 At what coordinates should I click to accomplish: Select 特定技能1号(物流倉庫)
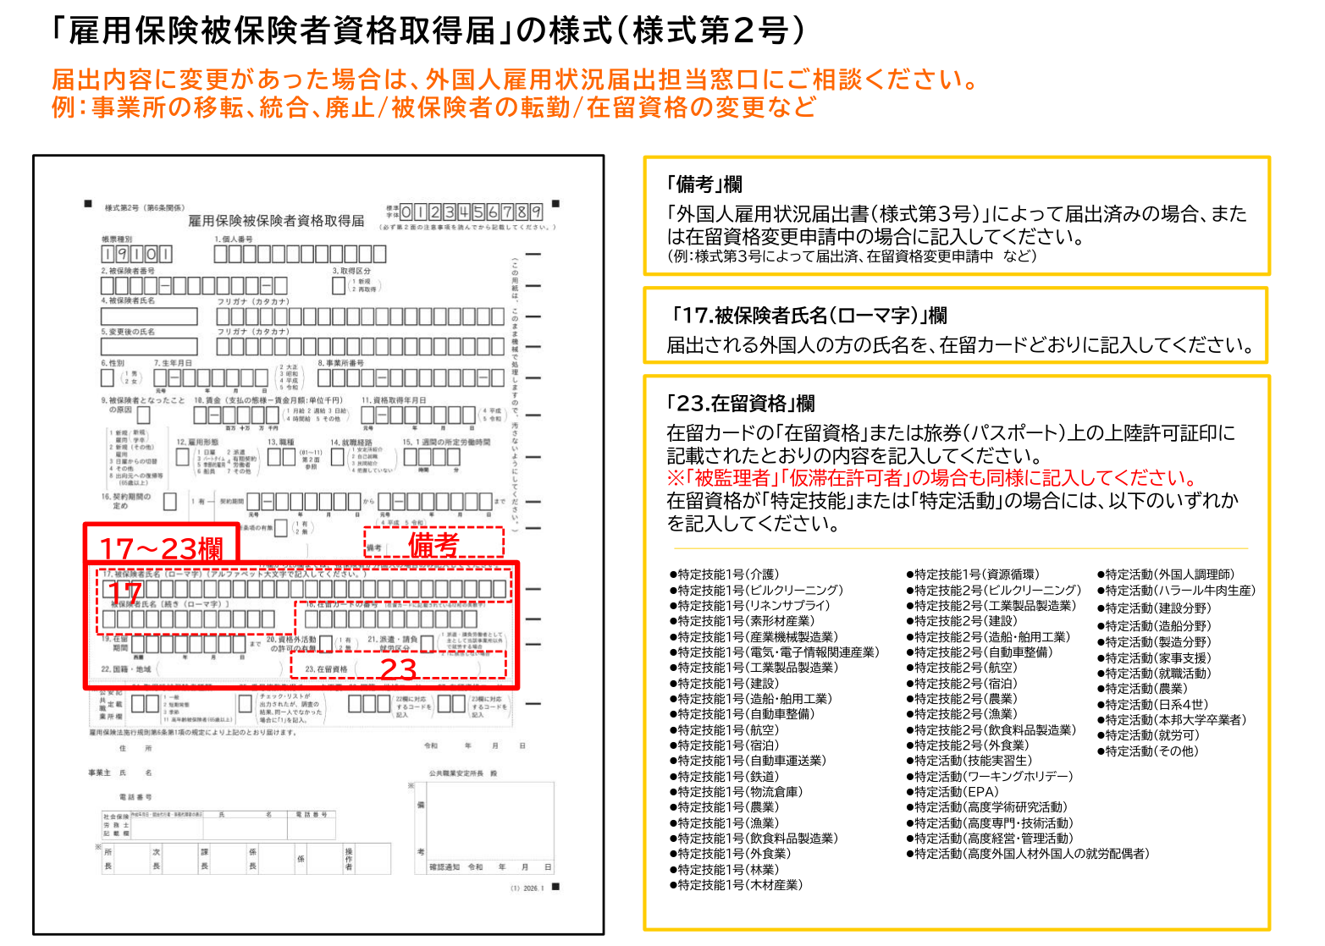[737, 792]
